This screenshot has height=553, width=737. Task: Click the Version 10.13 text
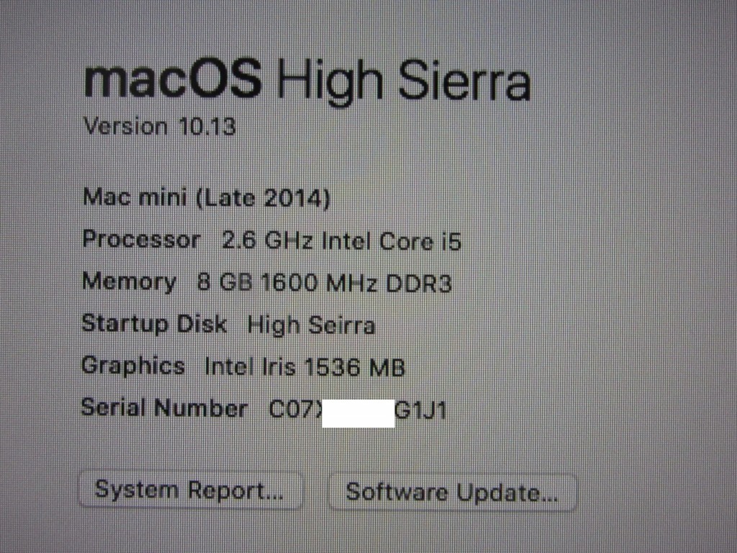tap(159, 126)
